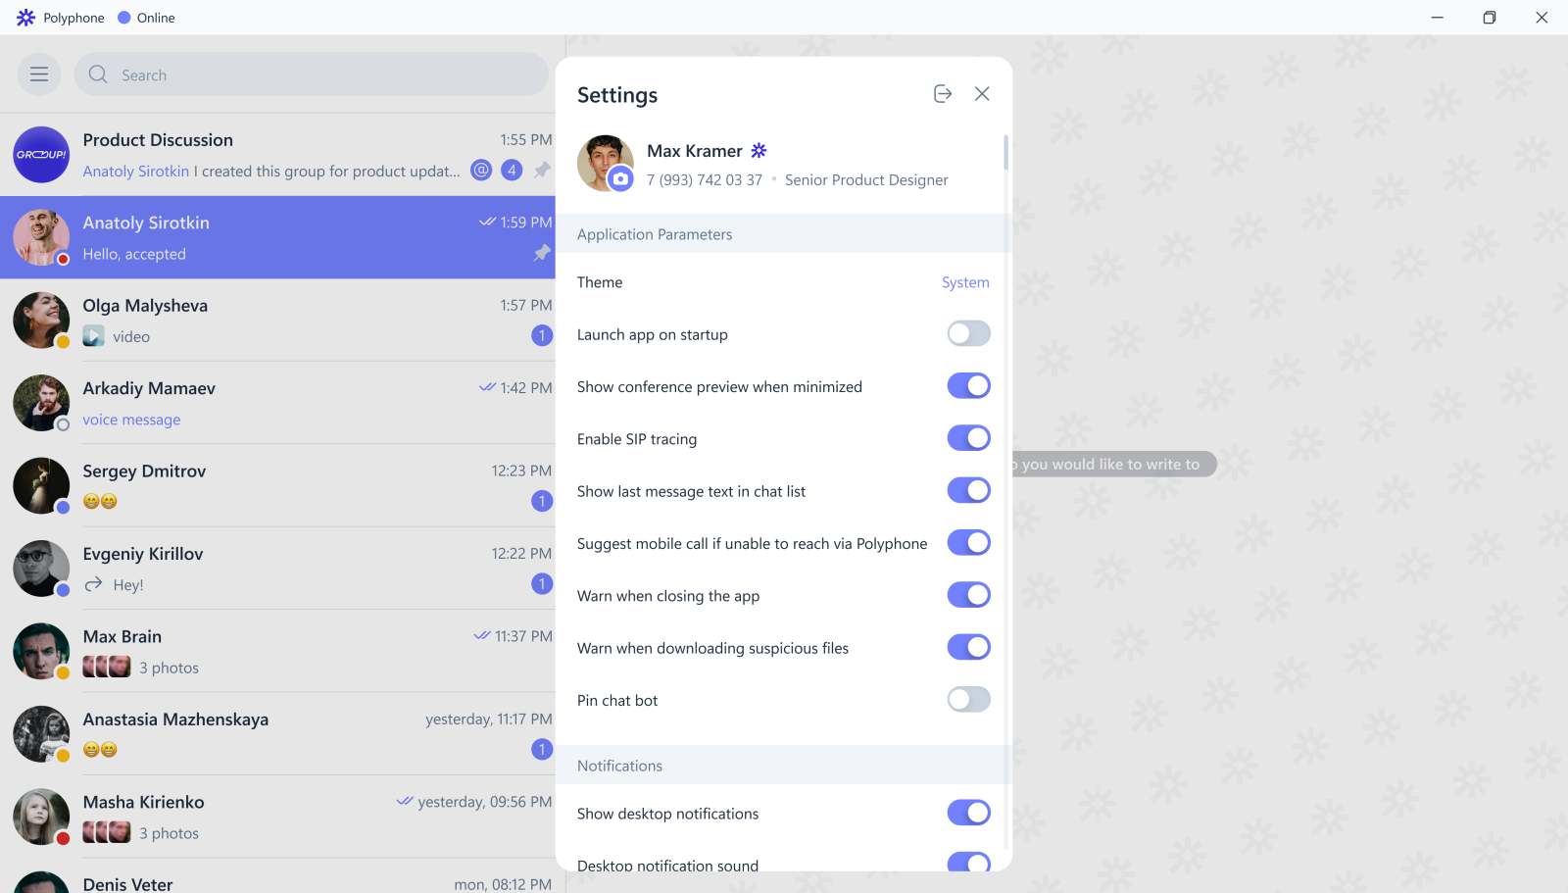1568x893 pixels.
Task: Click into the Search input field
Action: pos(323,75)
